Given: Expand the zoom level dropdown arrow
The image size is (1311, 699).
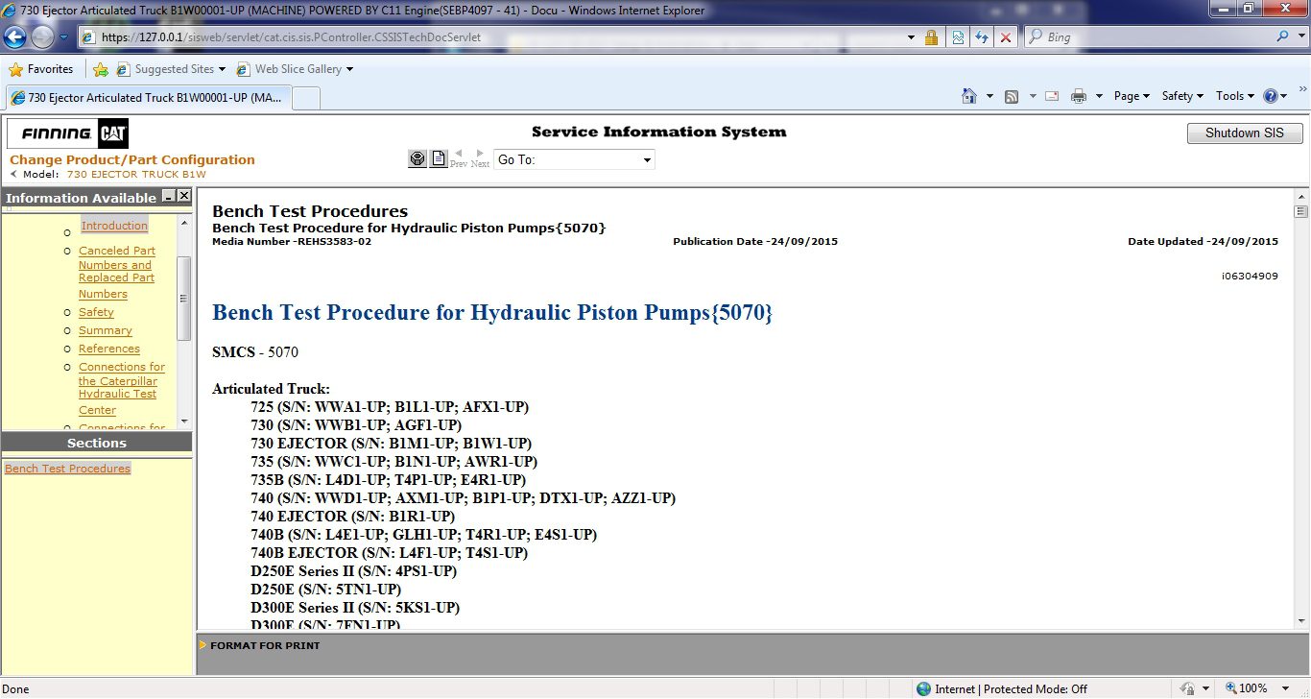Looking at the screenshot, I should (x=1287, y=688).
